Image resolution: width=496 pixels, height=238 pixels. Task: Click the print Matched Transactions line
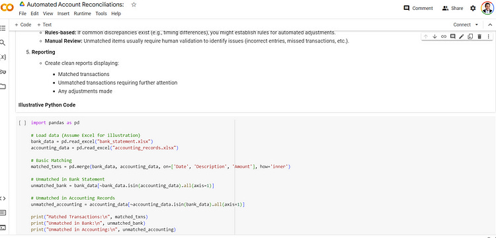(x=89, y=217)
